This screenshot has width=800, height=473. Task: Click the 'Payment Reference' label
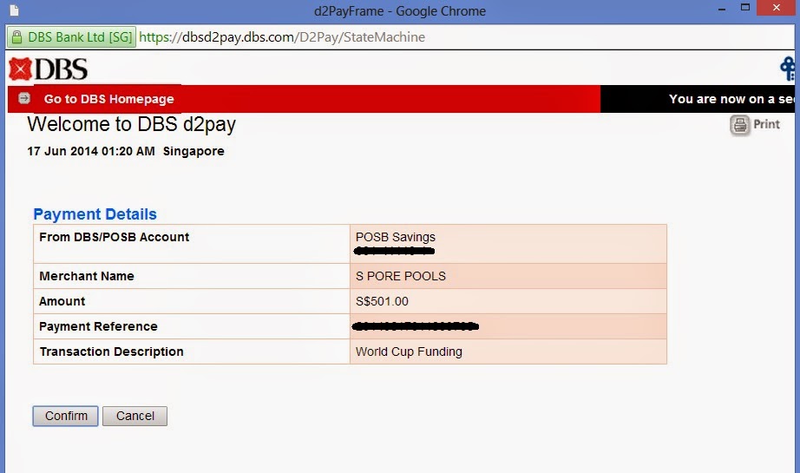pos(98,326)
